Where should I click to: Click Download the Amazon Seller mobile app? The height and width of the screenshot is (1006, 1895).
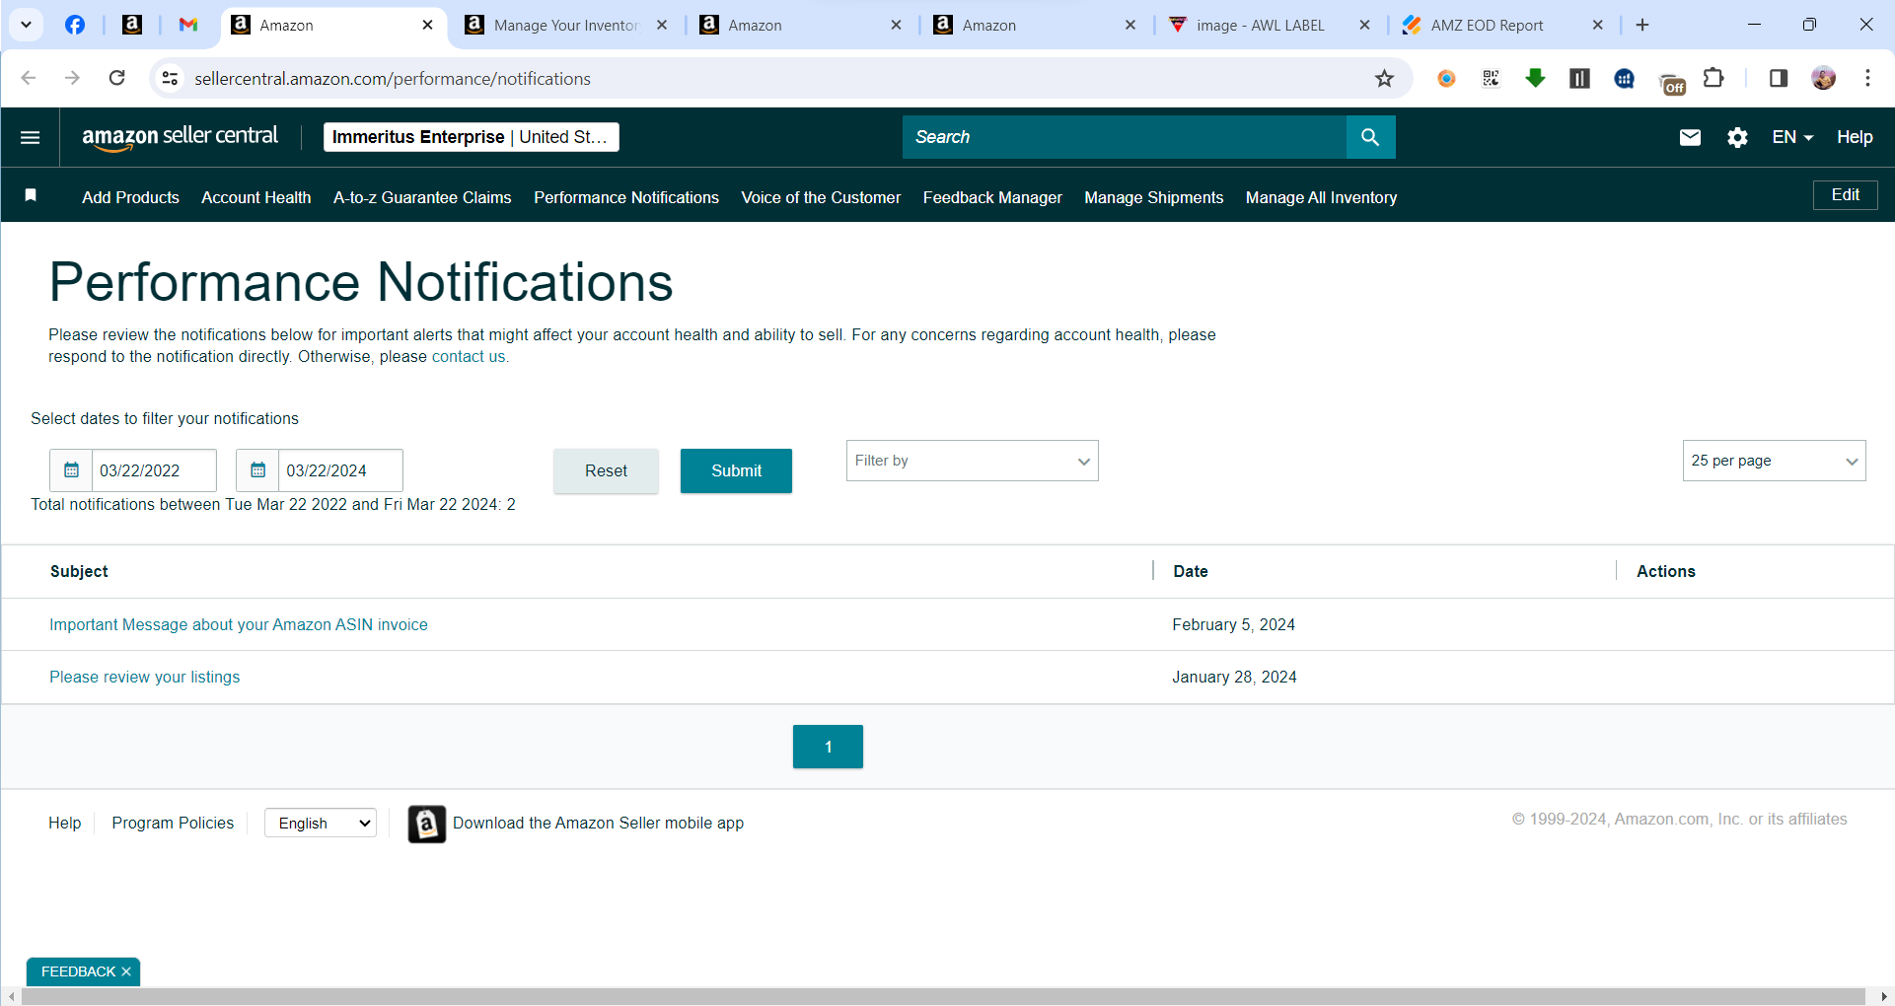(x=598, y=823)
